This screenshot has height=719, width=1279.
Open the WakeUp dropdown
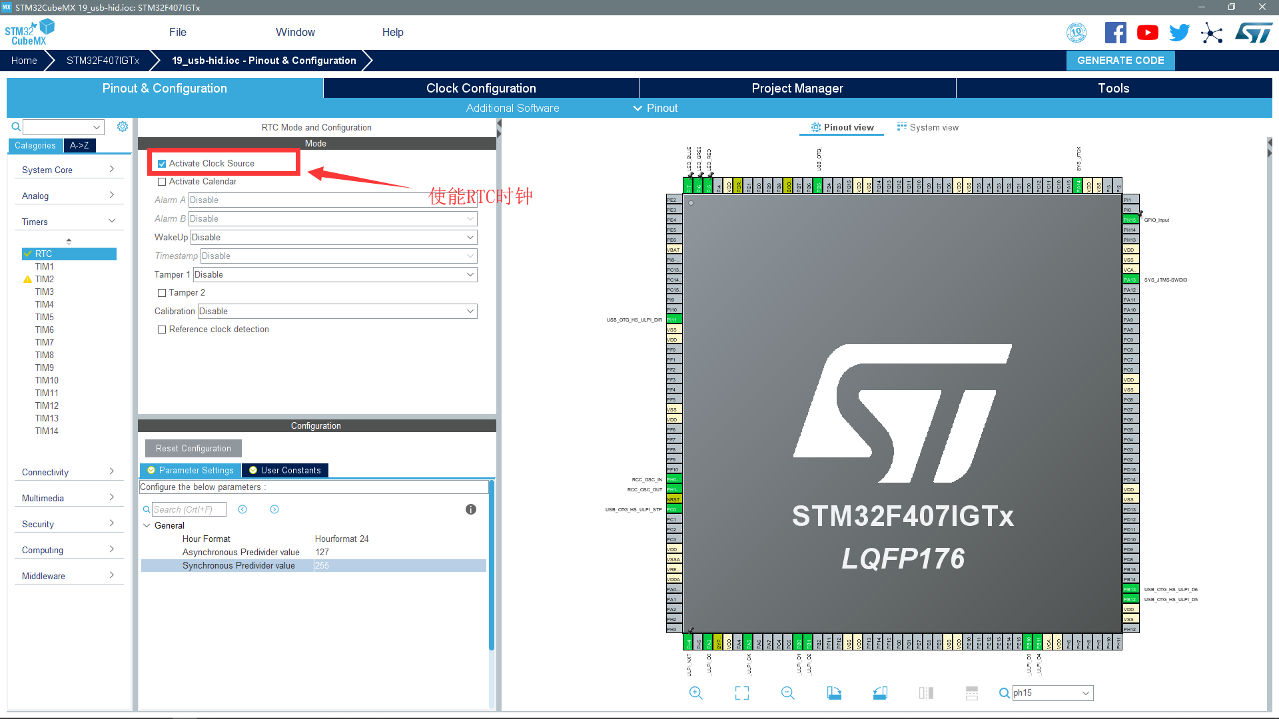pos(334,238)
